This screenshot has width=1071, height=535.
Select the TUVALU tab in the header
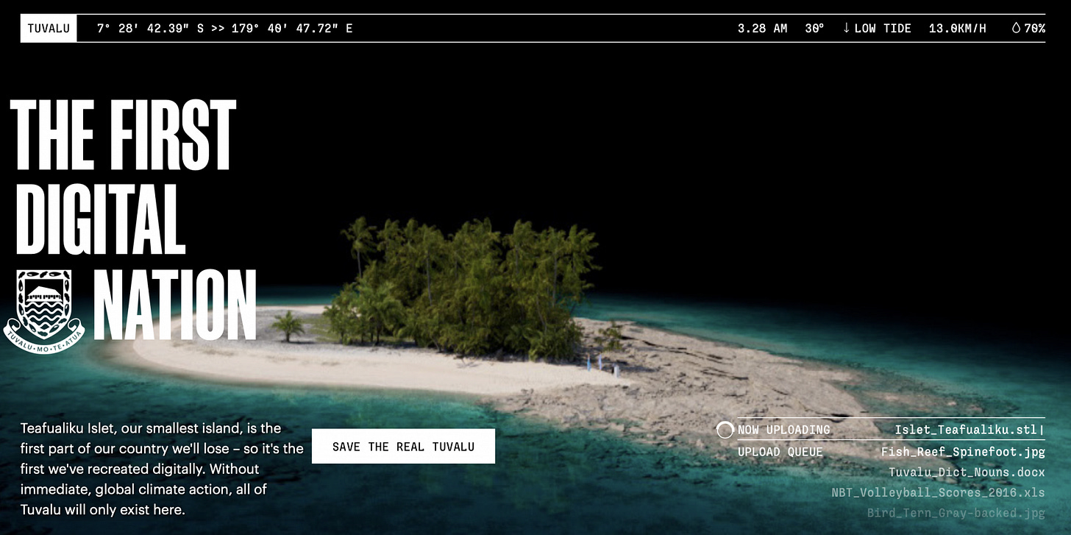tap(48, 29)
